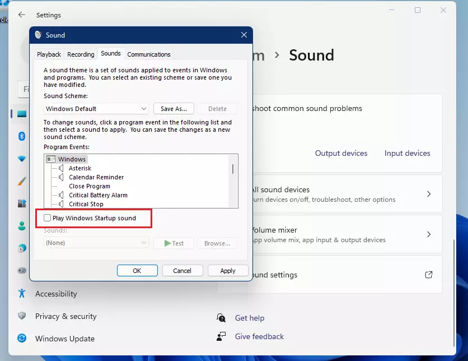Confirm the Sound dialog with OK

(137, 270)
